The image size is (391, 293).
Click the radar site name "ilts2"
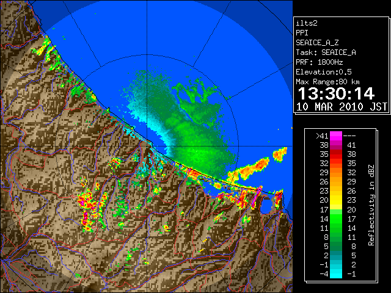tap(307, 23)
